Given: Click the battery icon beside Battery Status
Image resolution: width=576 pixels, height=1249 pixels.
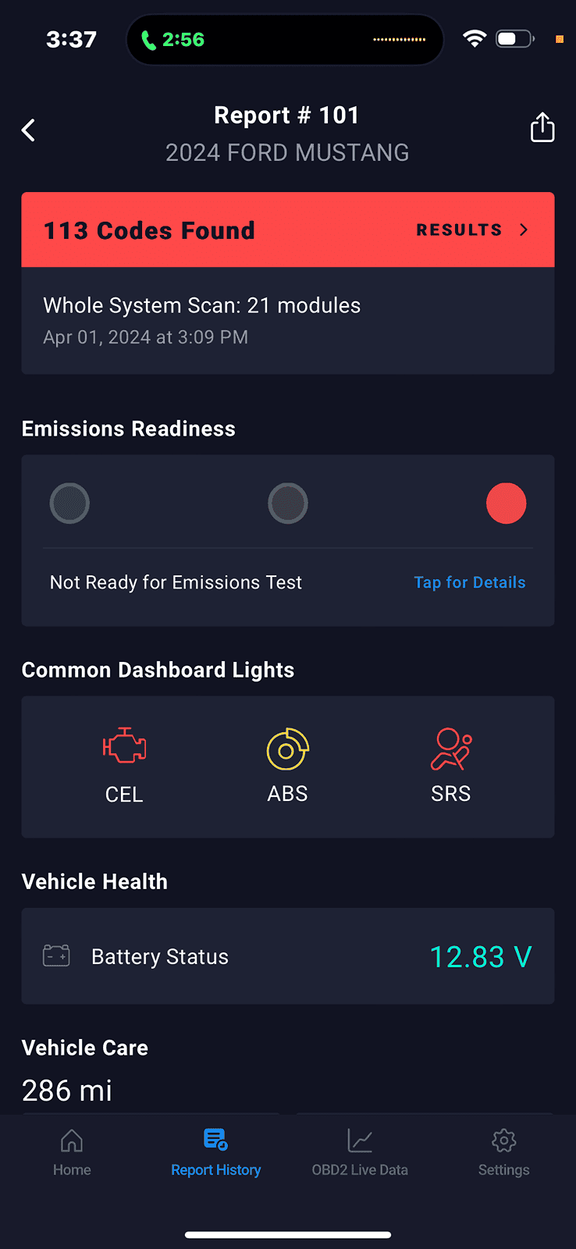Looking at the screenshot, I should 56,955.
